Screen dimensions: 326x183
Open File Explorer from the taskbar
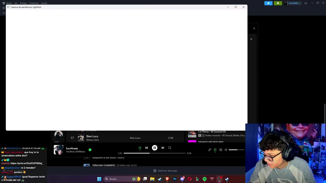coord(152,179)
